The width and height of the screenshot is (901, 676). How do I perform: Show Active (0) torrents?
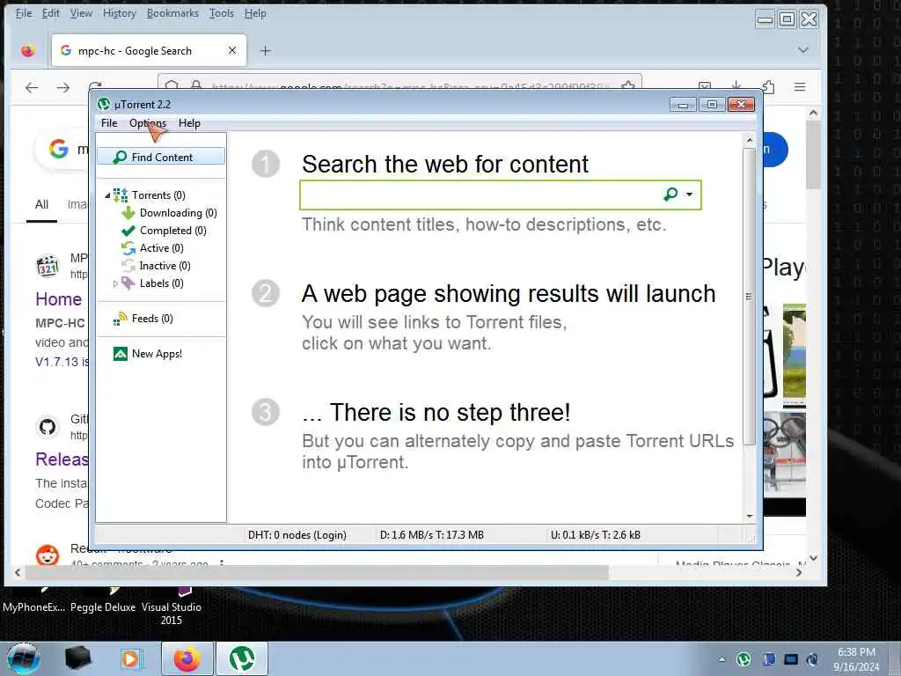pyautogui.click(x=162, y=247)
